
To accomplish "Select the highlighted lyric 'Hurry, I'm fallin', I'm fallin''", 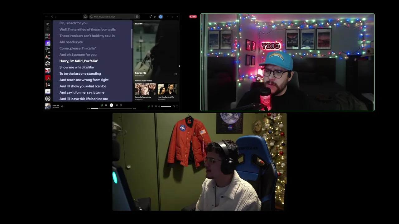I will click(x=79, y=61).
